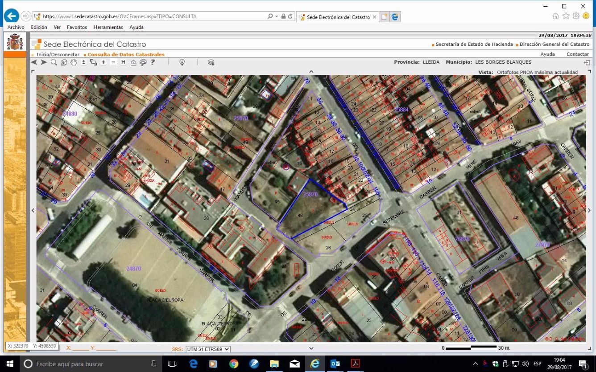Click the previous view left arrow tool
This screenshot has width=596, height=372.
tap(34, 62)
